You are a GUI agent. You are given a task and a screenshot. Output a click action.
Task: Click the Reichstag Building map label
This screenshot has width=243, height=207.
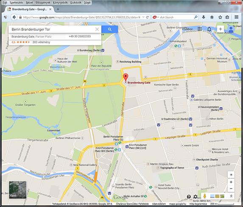(x=130, y=62)
